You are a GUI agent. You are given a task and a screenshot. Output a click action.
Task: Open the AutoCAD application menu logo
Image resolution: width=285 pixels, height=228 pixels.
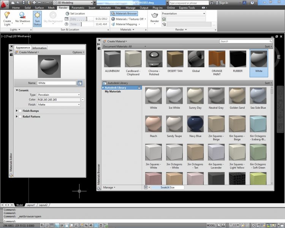click(4, 4)
